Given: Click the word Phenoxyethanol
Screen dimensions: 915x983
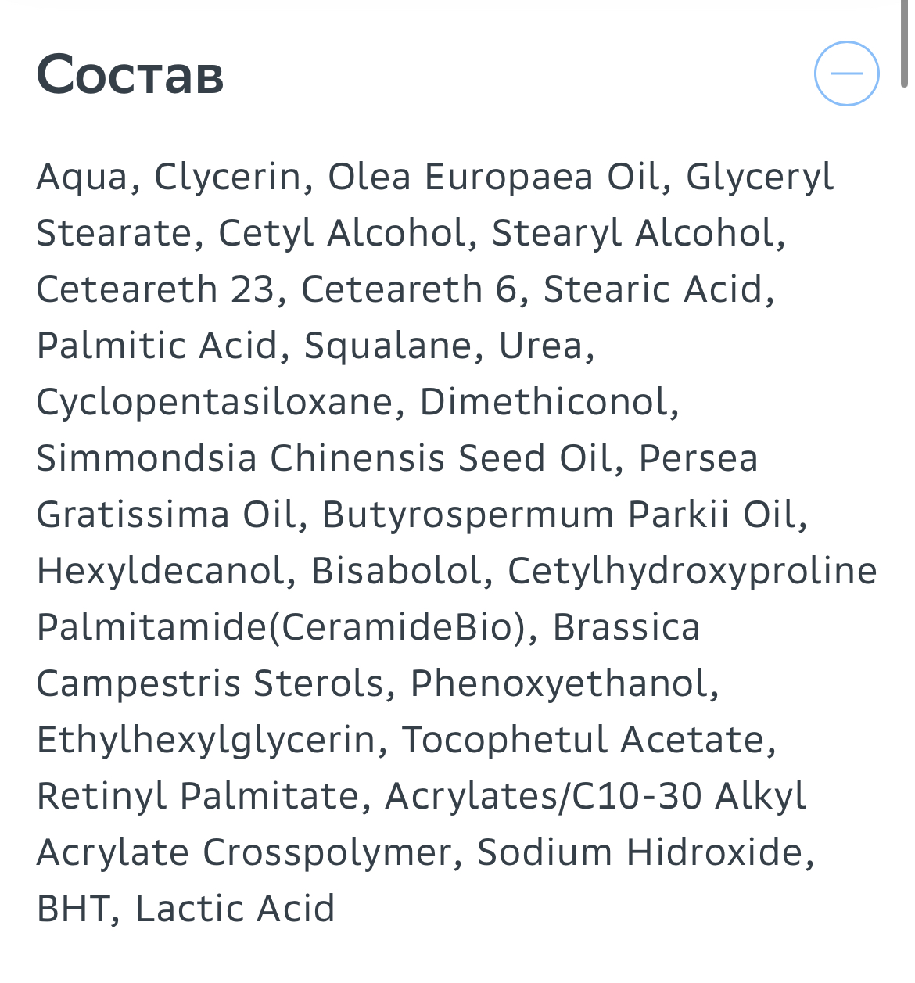Looking at the screenshot, I should click(560, 683).
